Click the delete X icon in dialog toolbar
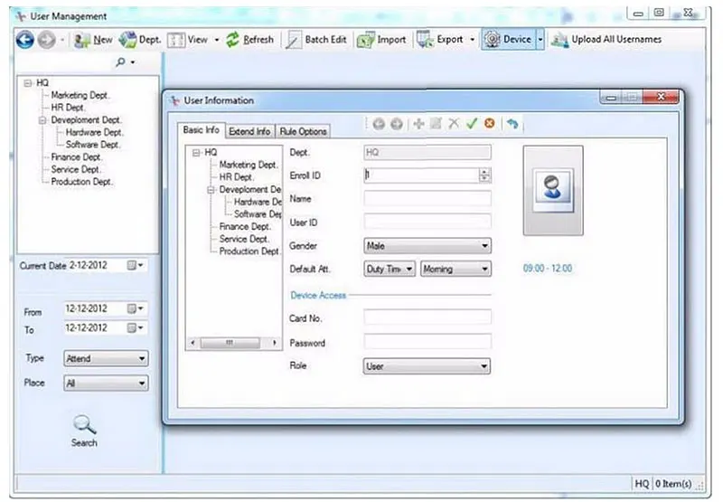 click(454, 124)
